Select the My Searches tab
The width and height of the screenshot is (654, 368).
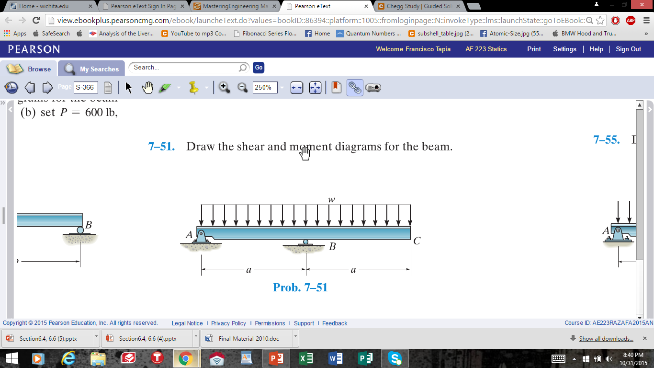click(91, 69)
